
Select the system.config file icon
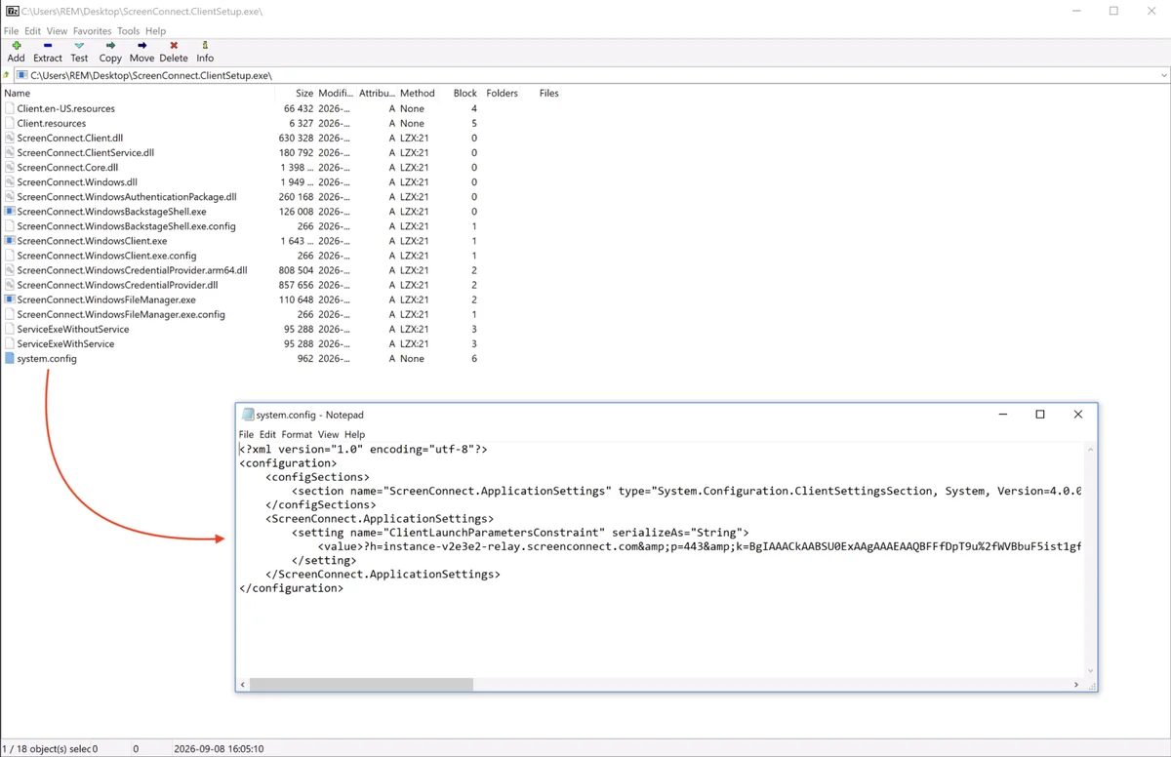coord(10,358)
